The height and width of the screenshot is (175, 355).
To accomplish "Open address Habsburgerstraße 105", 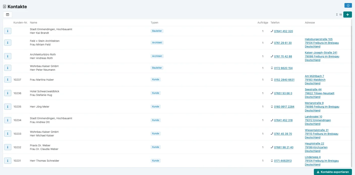I will tap(318, 39).
